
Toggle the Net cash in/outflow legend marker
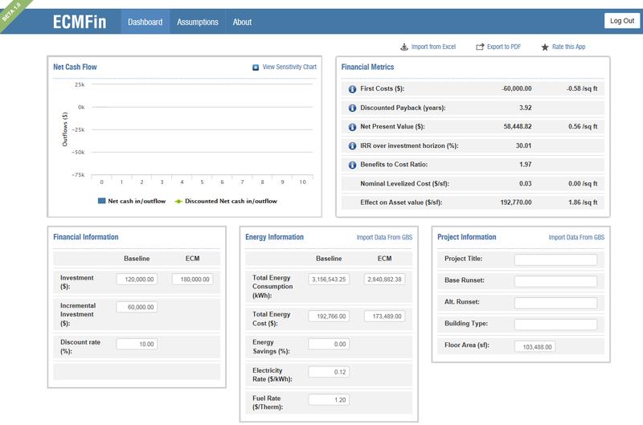pos(102,201)
